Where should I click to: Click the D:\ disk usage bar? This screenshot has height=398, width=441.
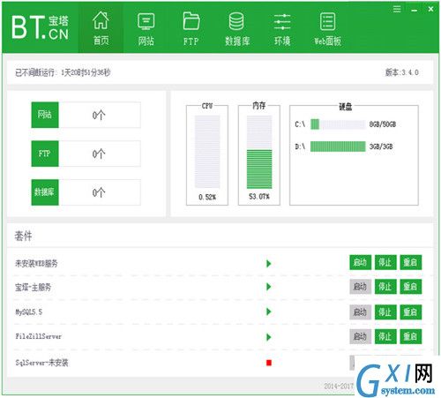(338, 146)
